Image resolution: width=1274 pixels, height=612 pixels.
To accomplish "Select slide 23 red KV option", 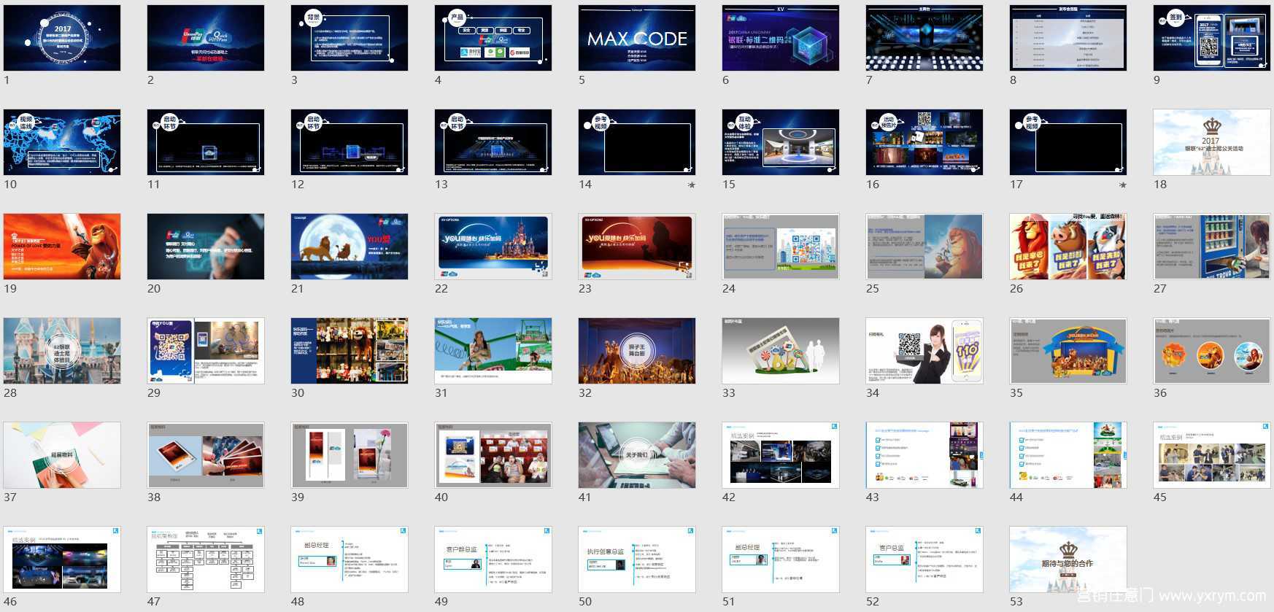I will click(x=637, y=247).
